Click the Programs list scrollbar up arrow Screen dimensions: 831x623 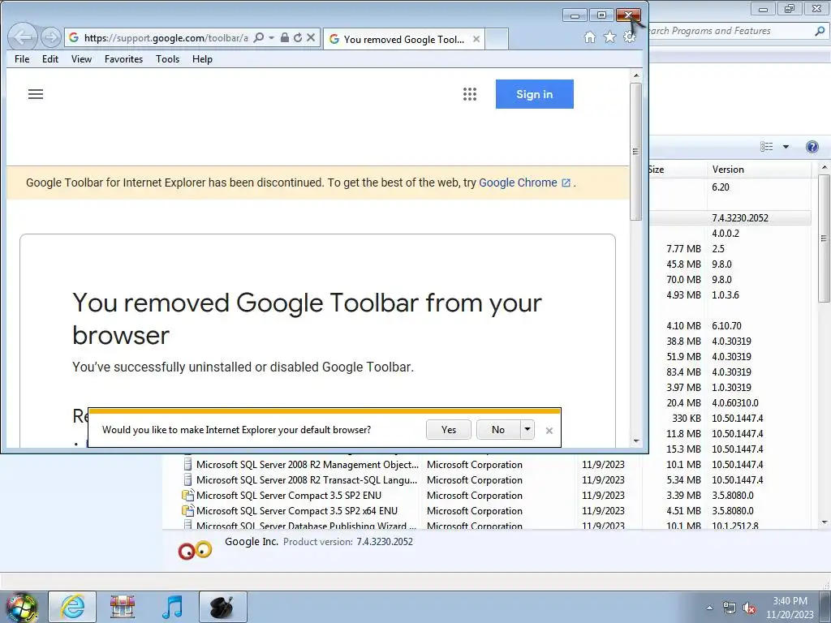pos(825,167)
